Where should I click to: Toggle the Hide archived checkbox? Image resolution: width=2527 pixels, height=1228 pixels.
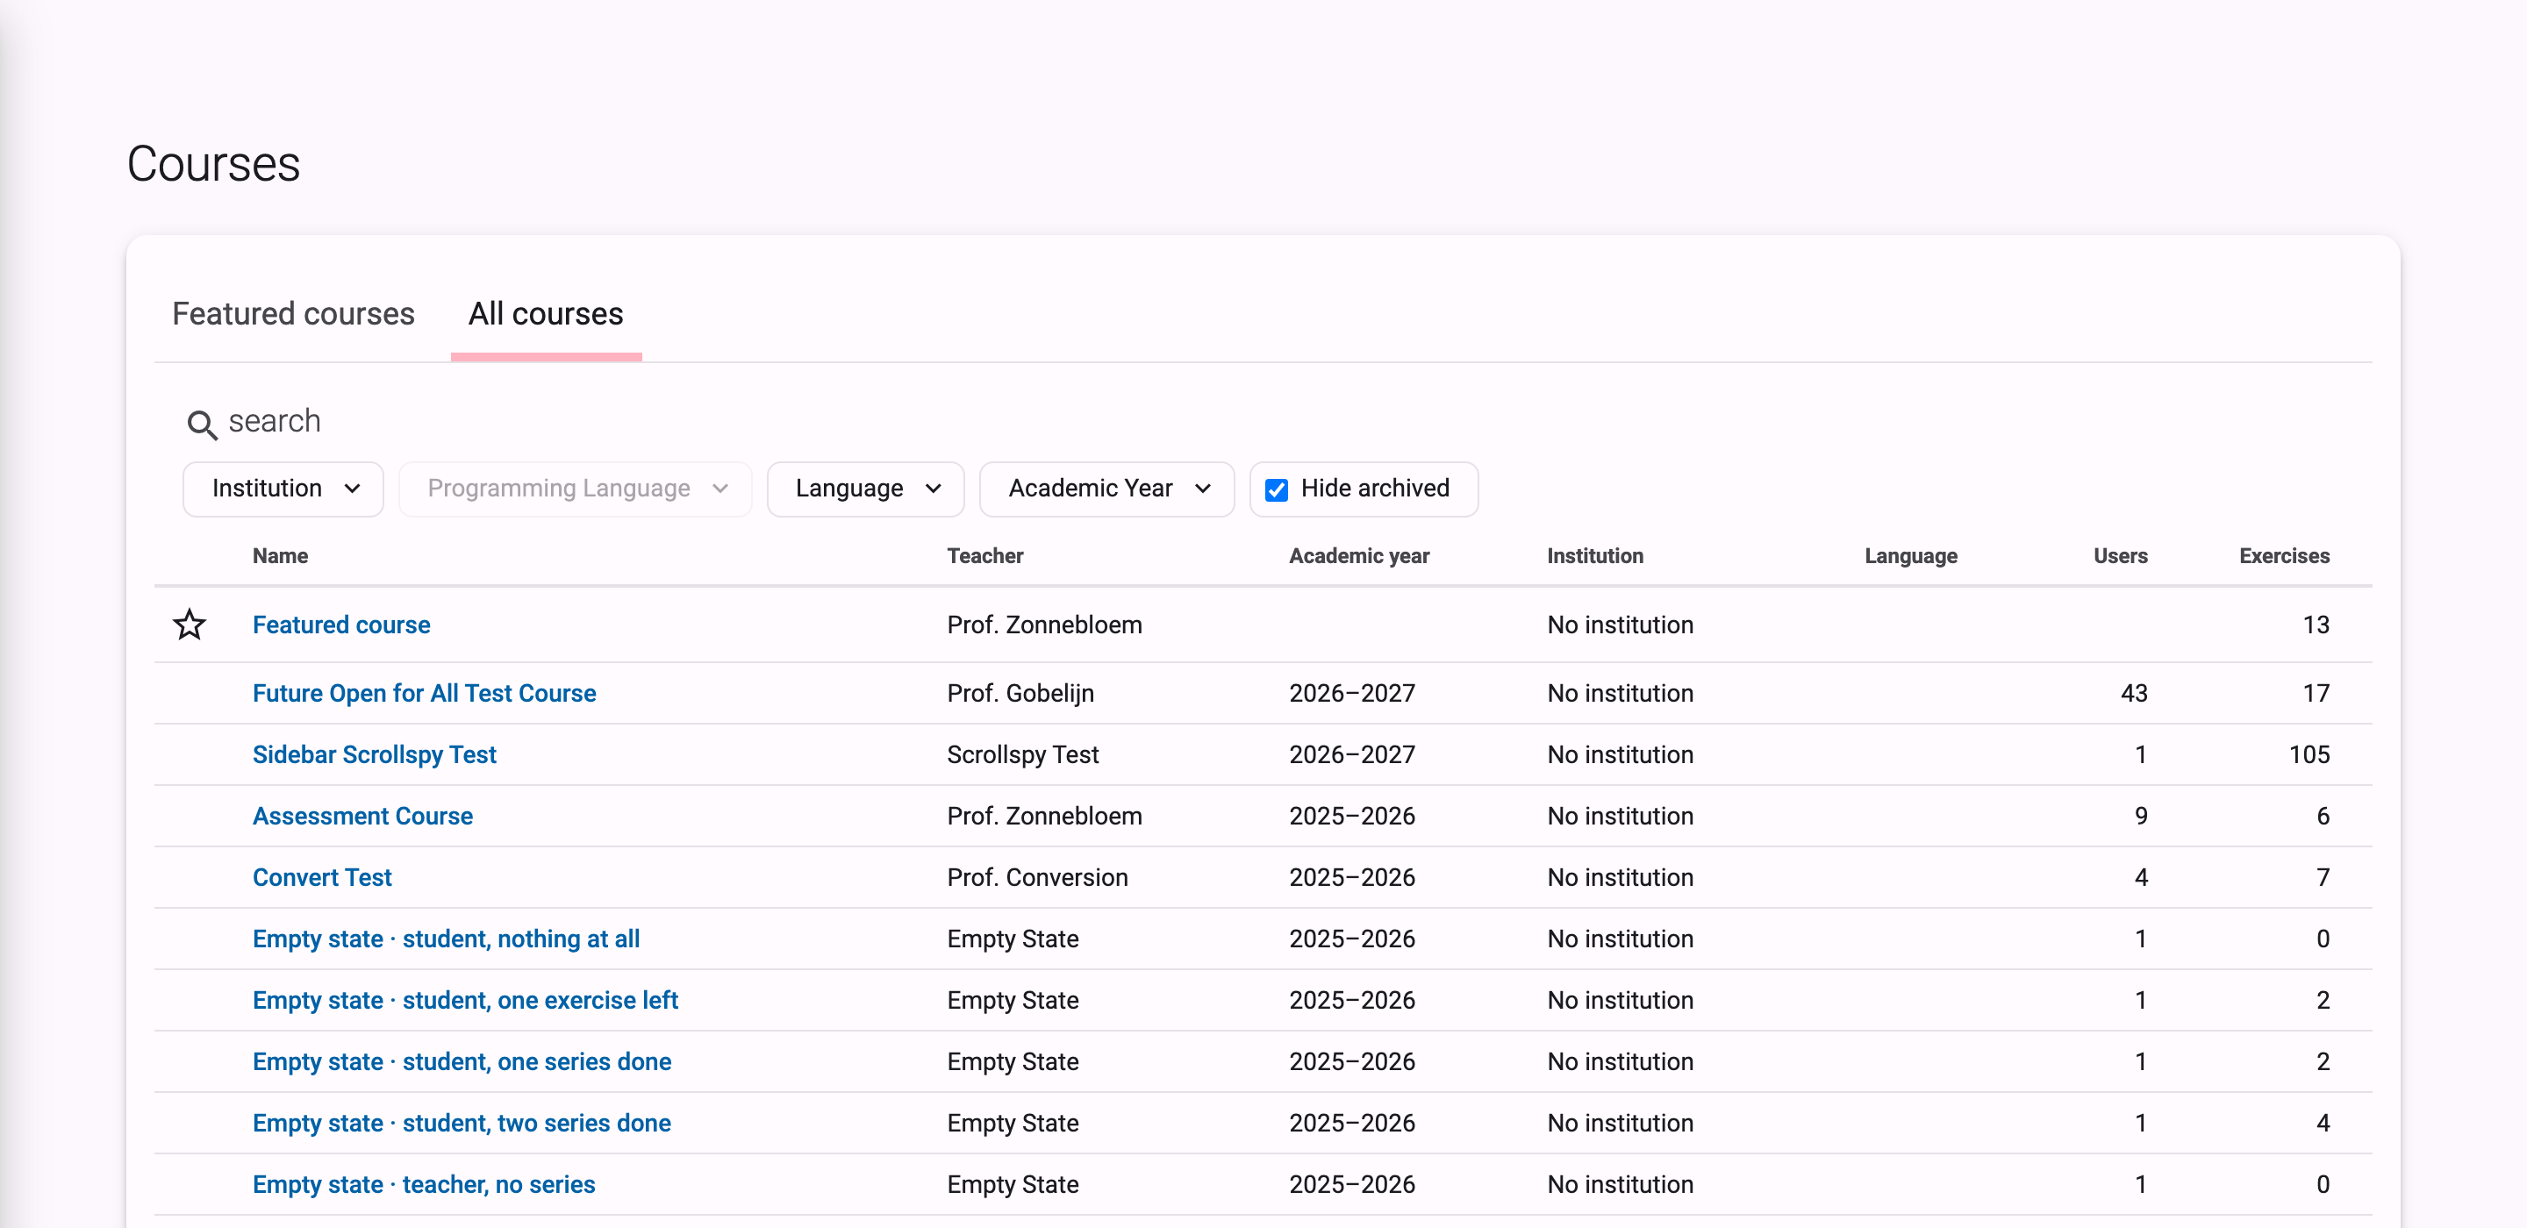(1277, 489)
